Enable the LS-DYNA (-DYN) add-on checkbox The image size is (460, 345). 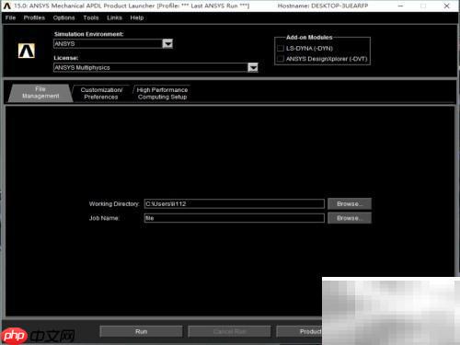(281, 48)
